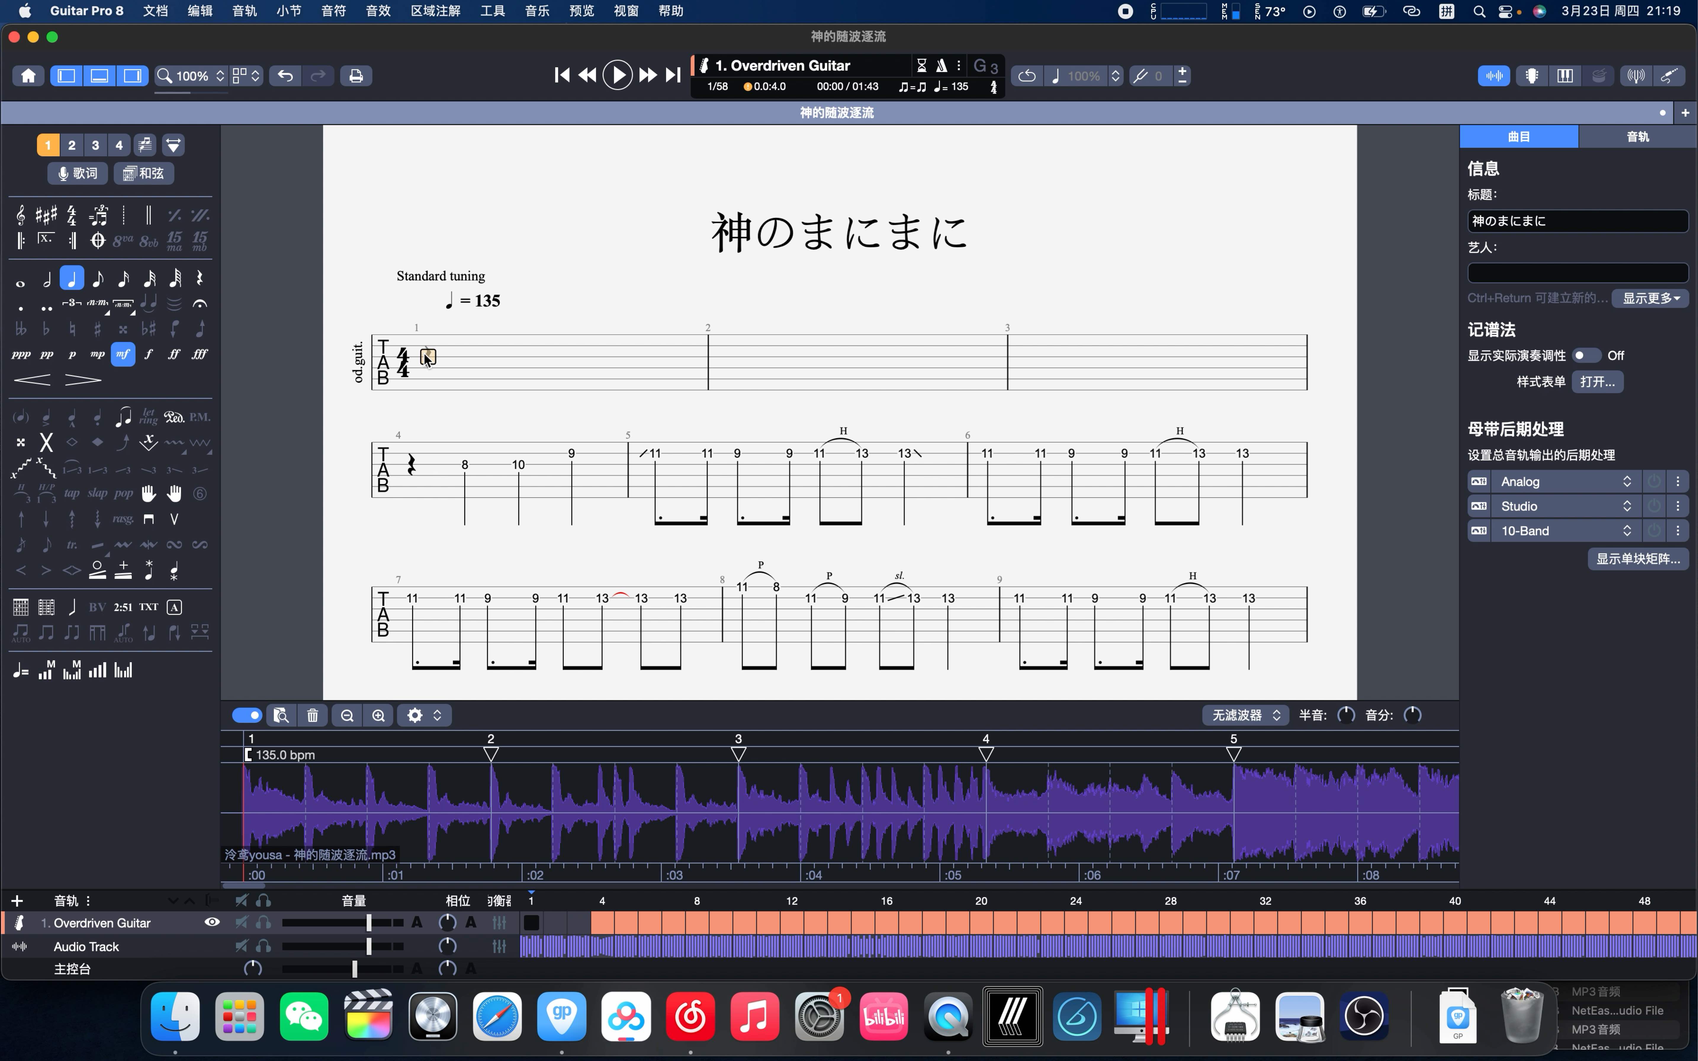Select the quarter note duration
This screenshot has width=1698, height=1061.
pos(72,279)
